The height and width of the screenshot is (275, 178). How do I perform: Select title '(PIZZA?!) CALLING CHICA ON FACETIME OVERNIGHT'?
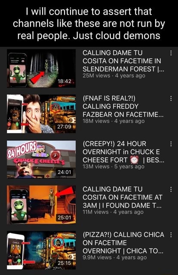pyautogui.click(x=123, y=243)
